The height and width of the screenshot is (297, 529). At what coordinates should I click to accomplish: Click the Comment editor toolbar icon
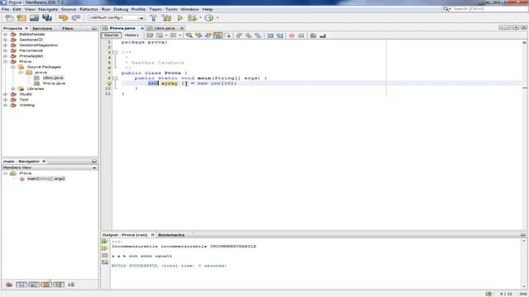313,35
